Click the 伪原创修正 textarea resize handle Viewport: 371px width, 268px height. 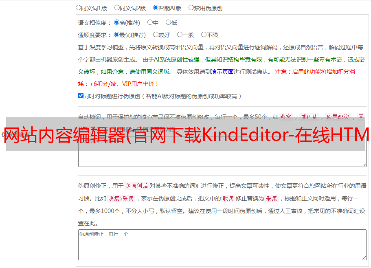coord(364,258)
